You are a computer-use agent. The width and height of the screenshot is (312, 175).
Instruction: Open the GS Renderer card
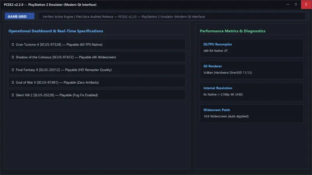[x=252, y=70]
